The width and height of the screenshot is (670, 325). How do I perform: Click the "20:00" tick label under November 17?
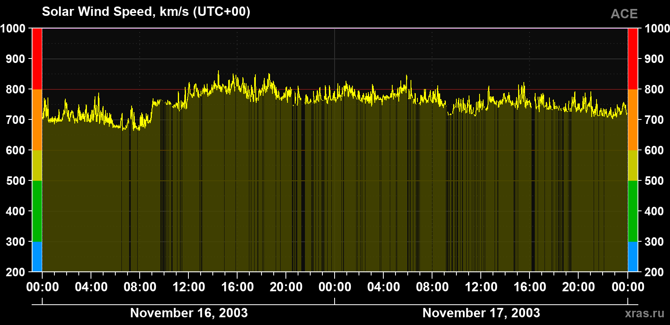pyautogui.click(x=579, y=287)
